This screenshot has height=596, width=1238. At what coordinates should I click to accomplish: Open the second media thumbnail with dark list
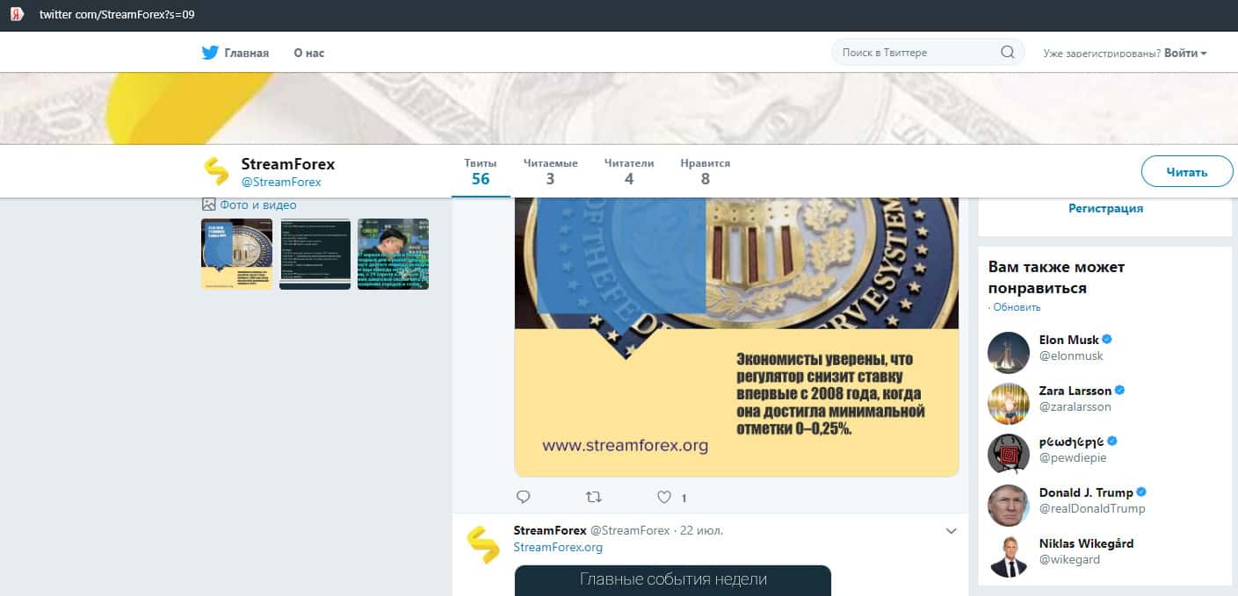[x=315, y=254]
